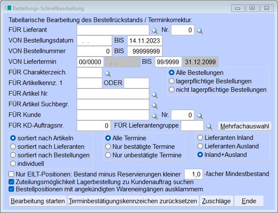Minimize the Bestellungs-Schnellbearbeitung window
Image resolution: width=278 pixels, height=213 pixels.
click(x=238, y=8)
